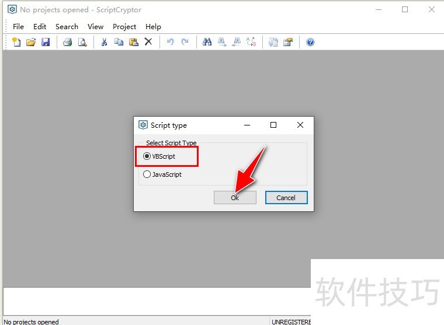Click the Cut scissors icon
The width and height of the screenshot is (444, 325).
coord(104,42)
